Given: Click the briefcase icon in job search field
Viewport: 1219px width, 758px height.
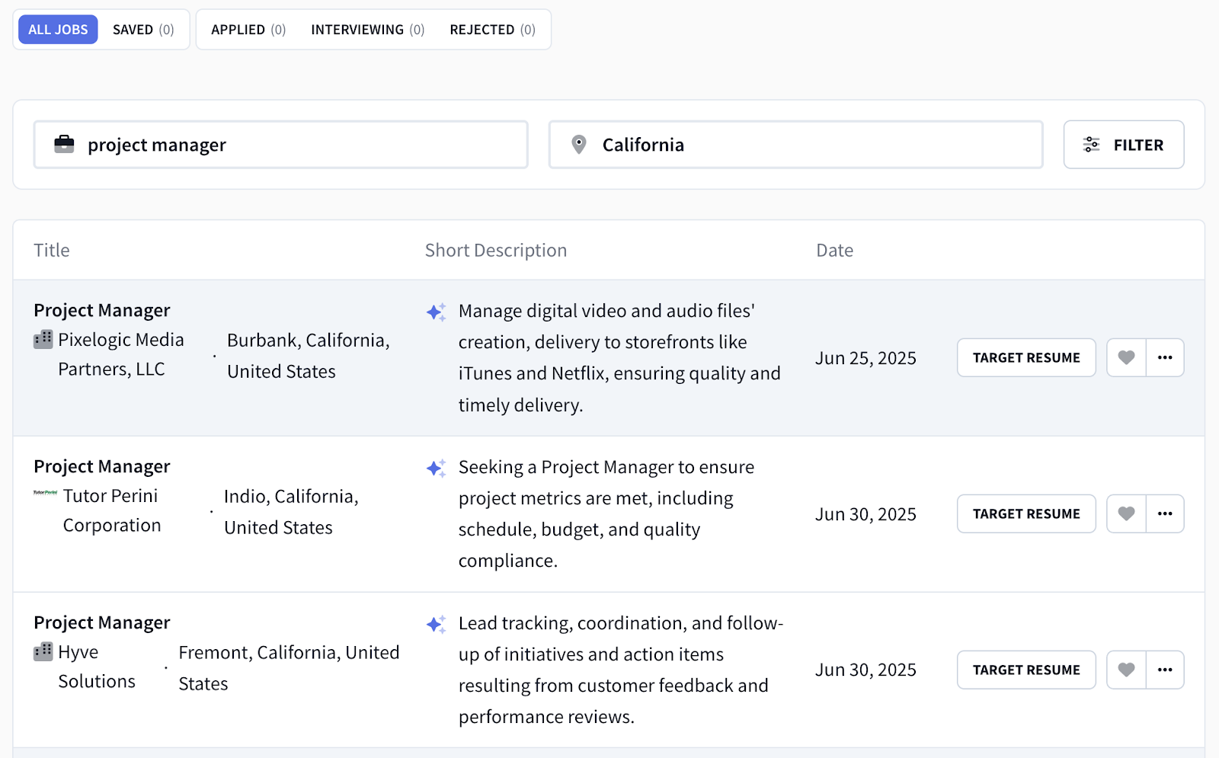Looking at the screenshot, I should (x=65, y=144).
